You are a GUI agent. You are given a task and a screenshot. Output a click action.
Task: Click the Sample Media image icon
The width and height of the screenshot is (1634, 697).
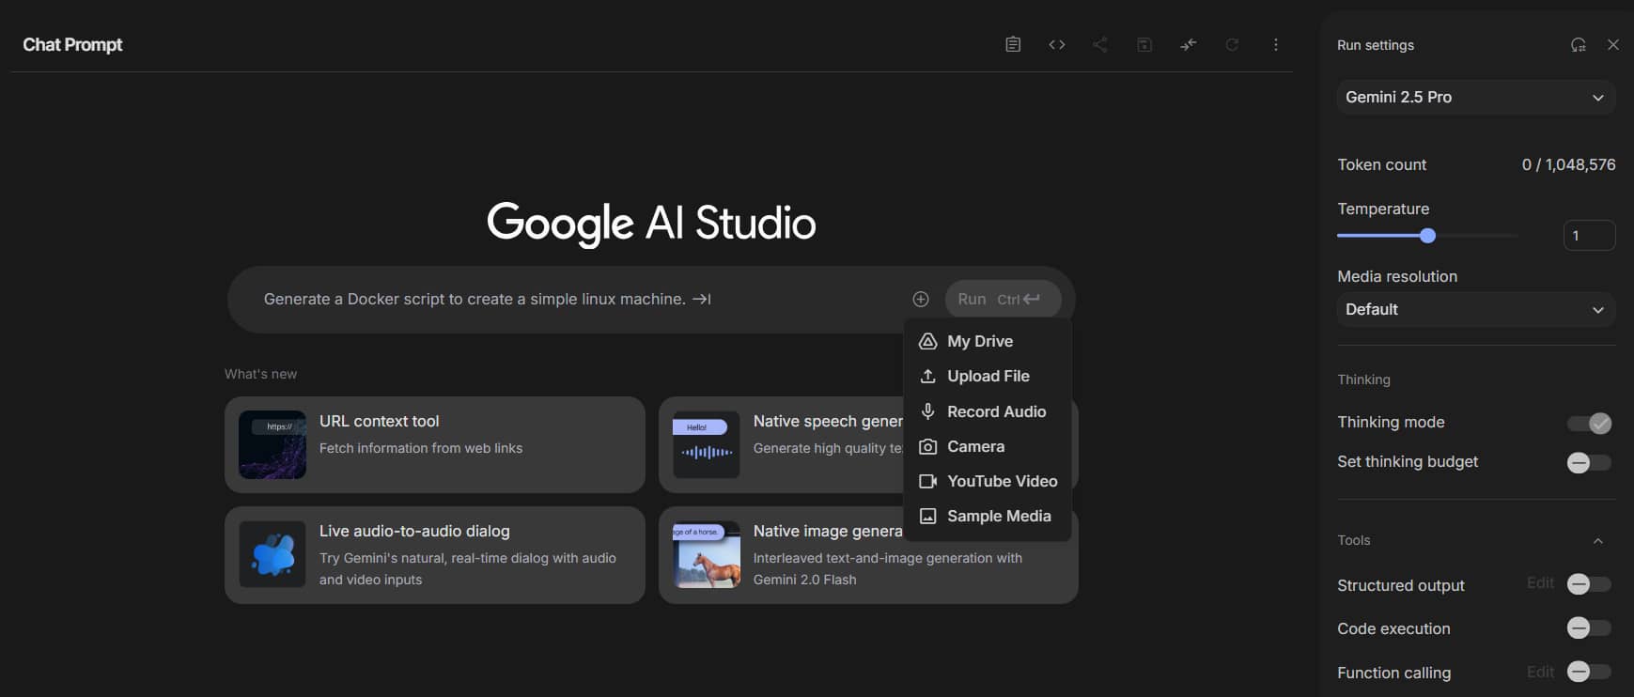point(927,516)
